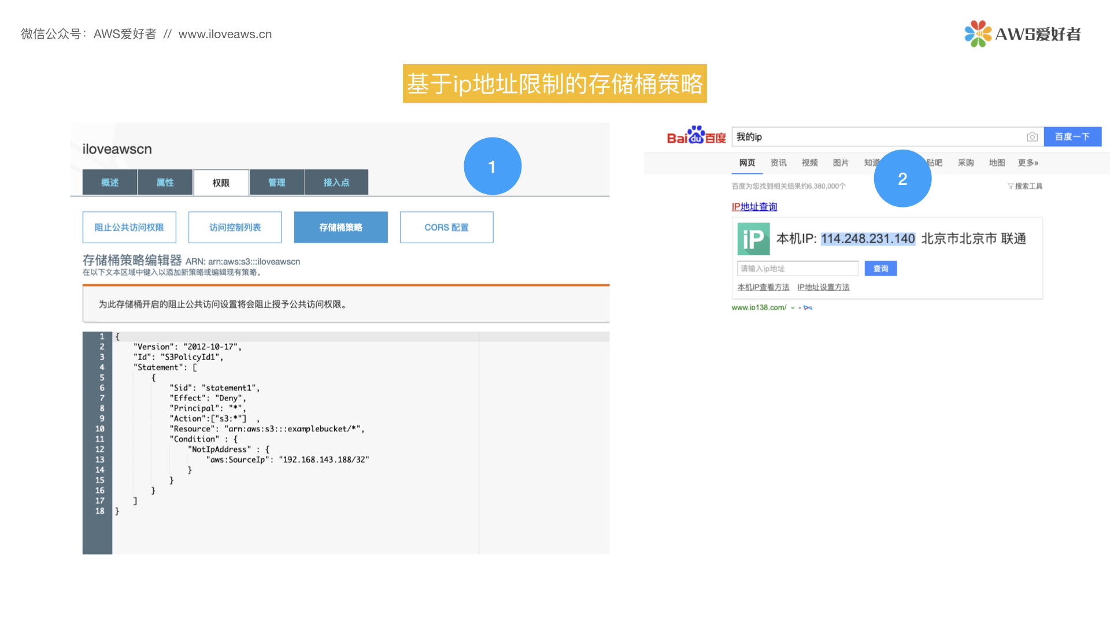
Task: Switch to the 图片 search tab
Action: click(x=841, y=162)
